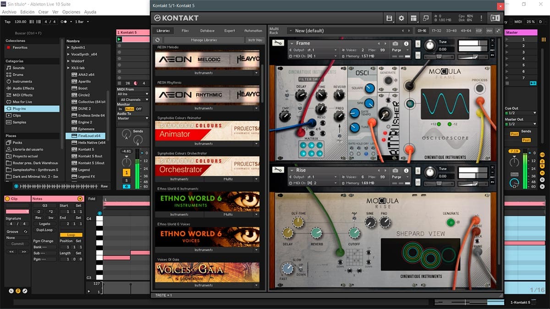Toggle the Ableton track Solo S button
Image resolution: width=550 pixels, height=309 pixels.
tap(126, 180)
